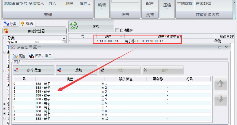Click 删除 in the 管理 ribbon group
237x125 pixels.
69,3
